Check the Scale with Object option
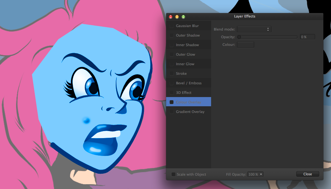The width and height of the screenshot is (331, 189). click(173, 174)
